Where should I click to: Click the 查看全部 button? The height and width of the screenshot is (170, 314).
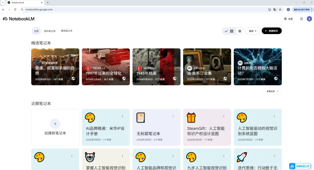coord(272,91)
